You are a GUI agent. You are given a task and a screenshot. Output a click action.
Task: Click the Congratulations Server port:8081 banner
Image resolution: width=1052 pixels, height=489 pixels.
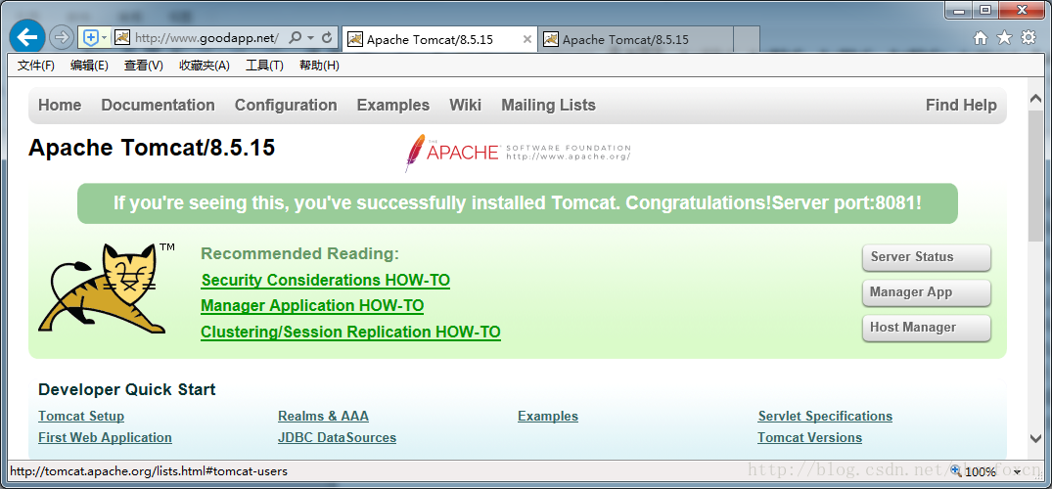(x=518, y=203)
